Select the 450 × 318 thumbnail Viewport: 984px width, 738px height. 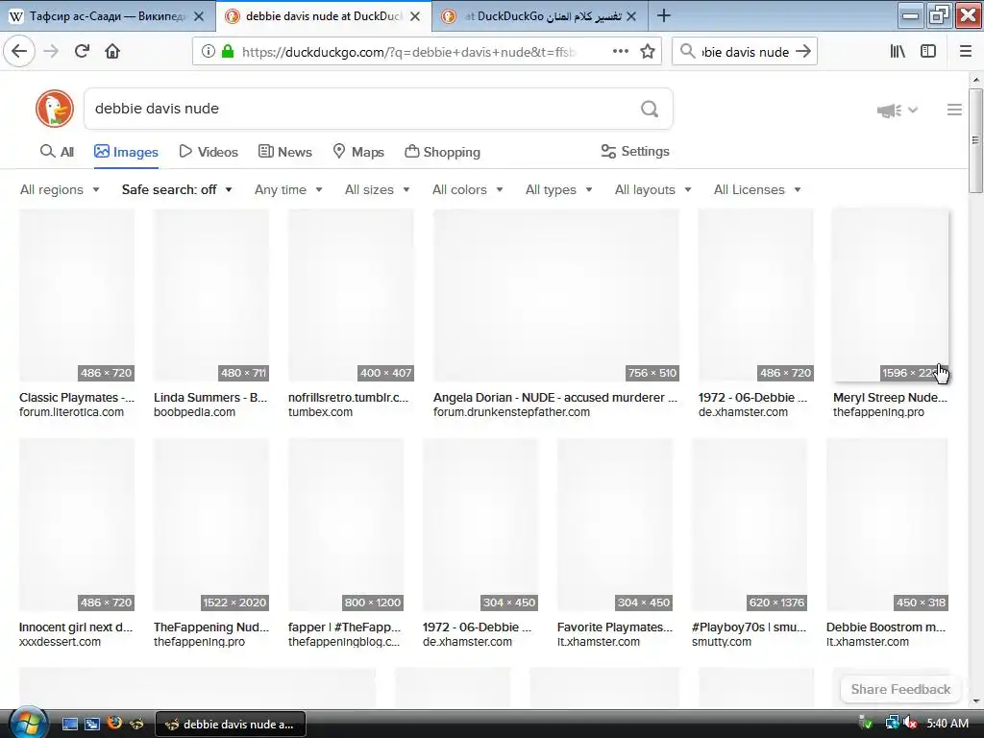click(887, 525)
